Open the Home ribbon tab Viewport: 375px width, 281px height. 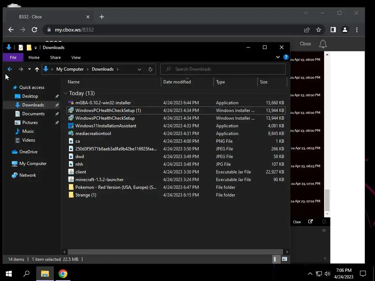(34, 57)
